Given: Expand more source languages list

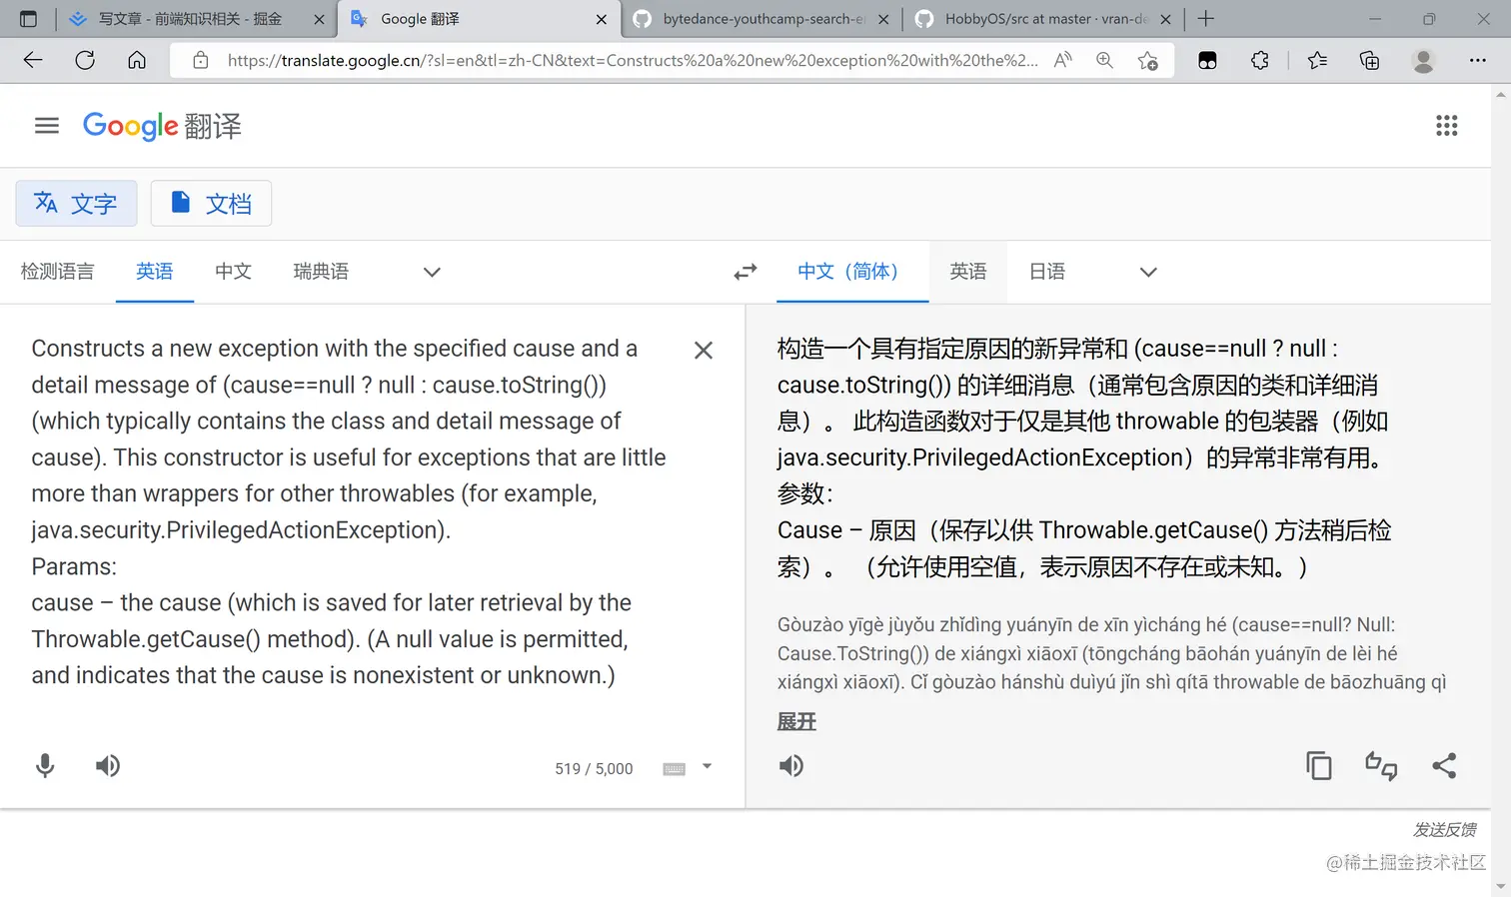Looking at the screenshot, I should [x=432, y=272].
